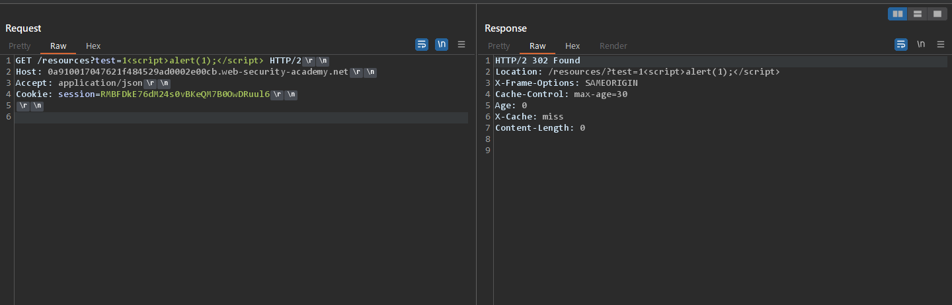Switch Response view to Pretty tab
This screenshot has height=305, width=952.
tap(499, 46)
